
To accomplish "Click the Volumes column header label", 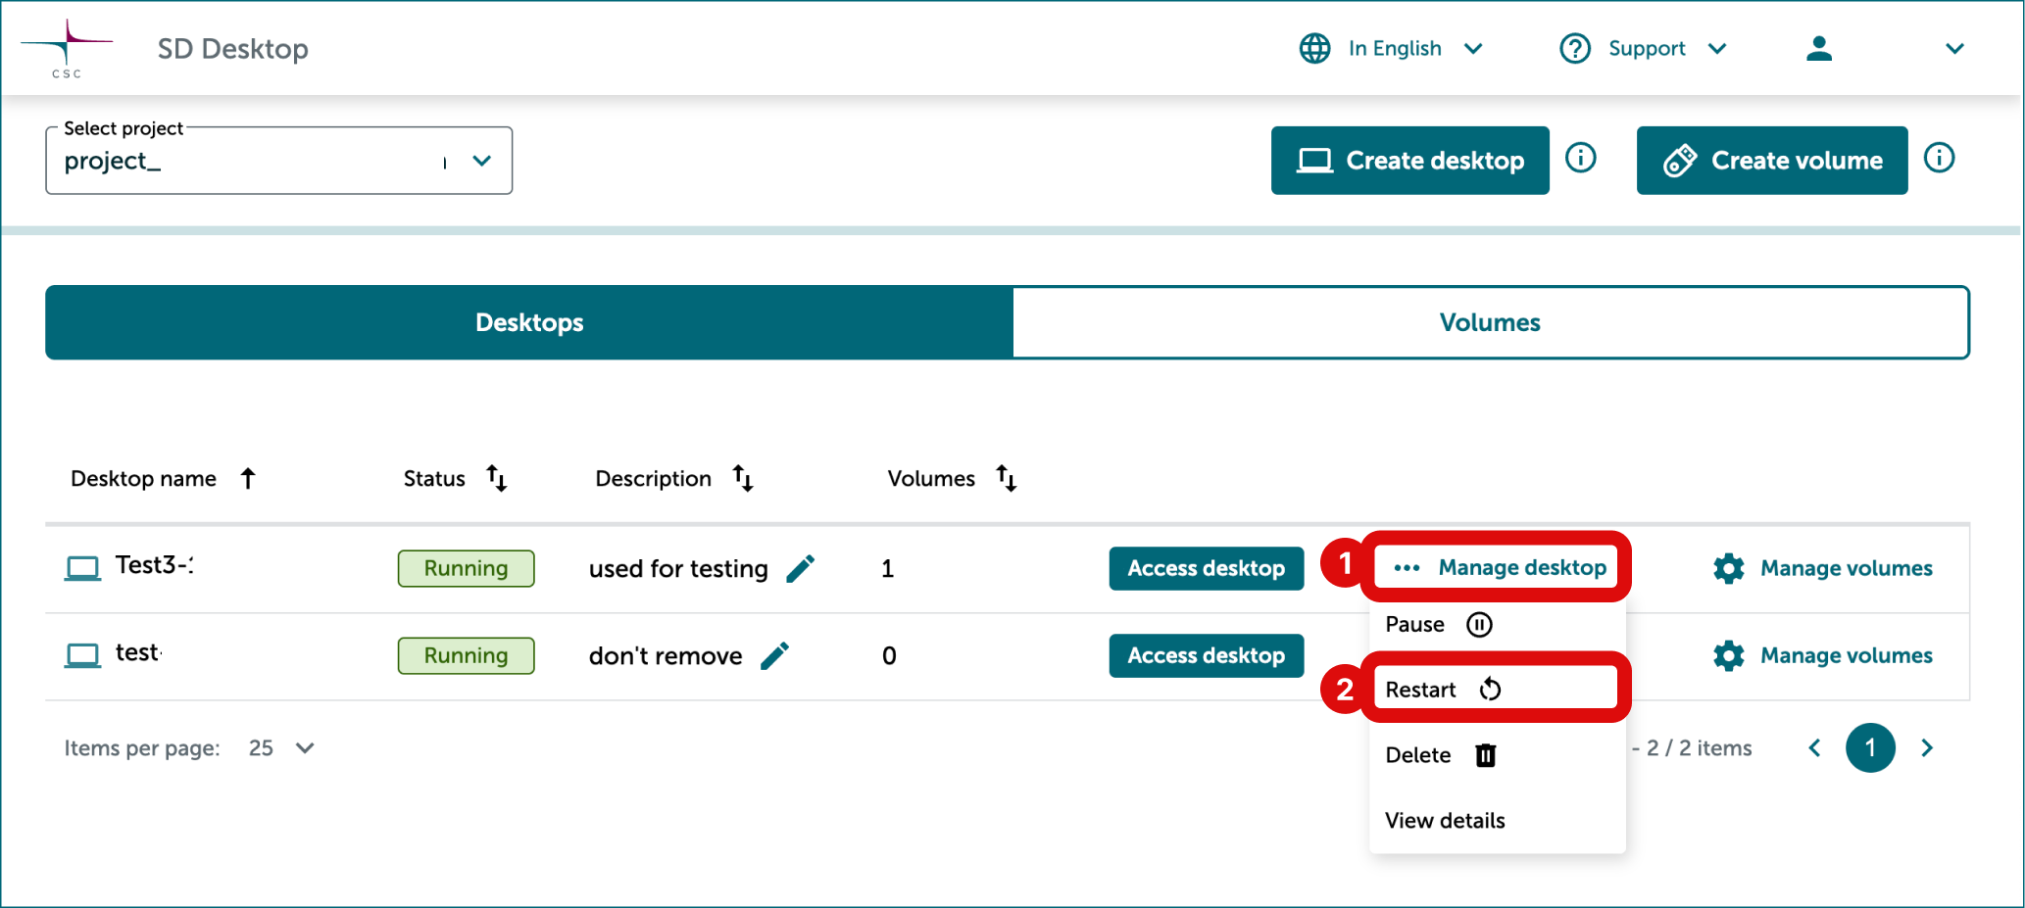I will point(931,479).
